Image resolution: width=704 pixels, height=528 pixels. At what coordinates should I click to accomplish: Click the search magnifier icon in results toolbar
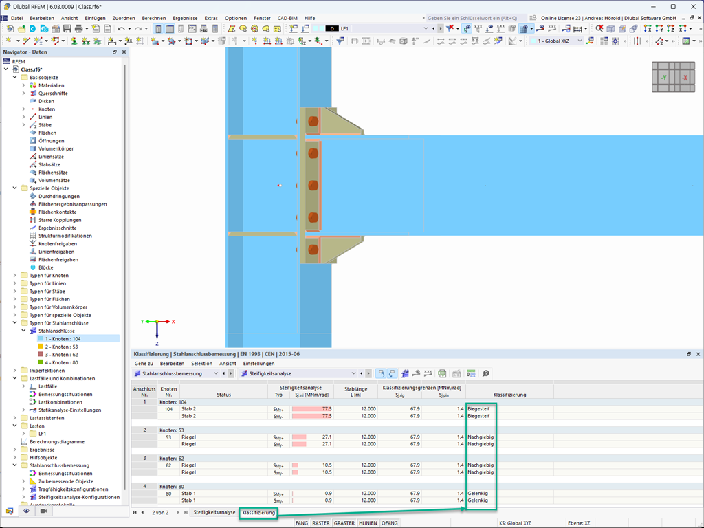tap(485, 373)
